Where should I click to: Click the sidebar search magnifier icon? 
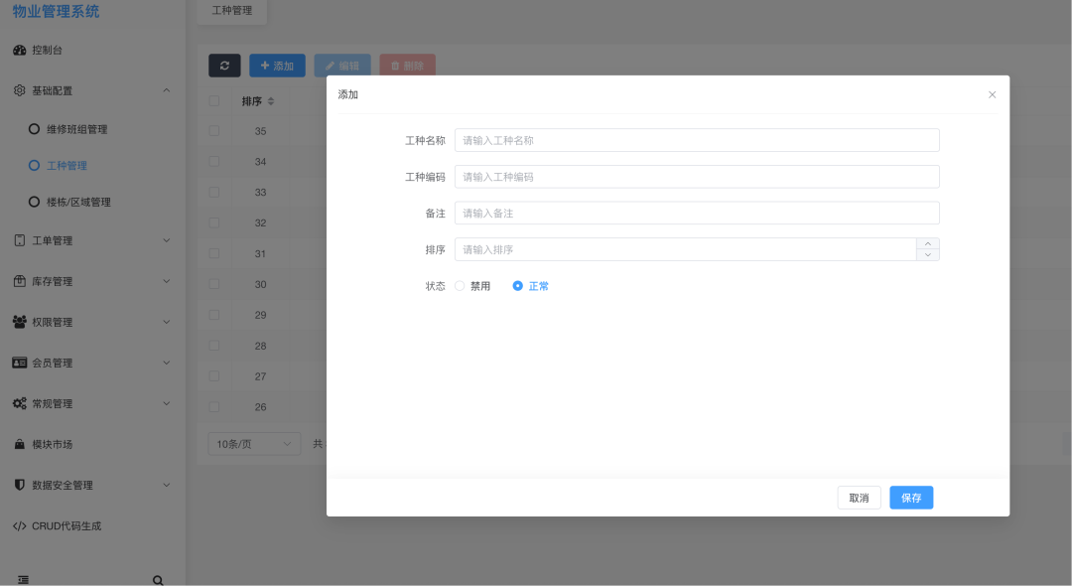(x=158, y=580)
